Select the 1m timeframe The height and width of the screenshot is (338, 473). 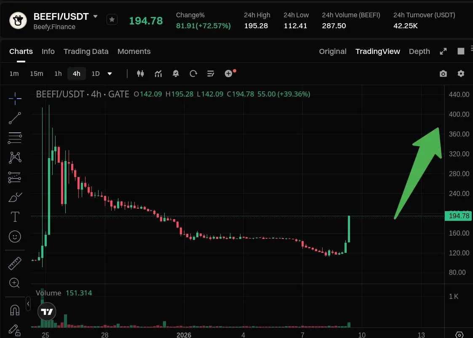pyautogui.click(x=14, y=74)
